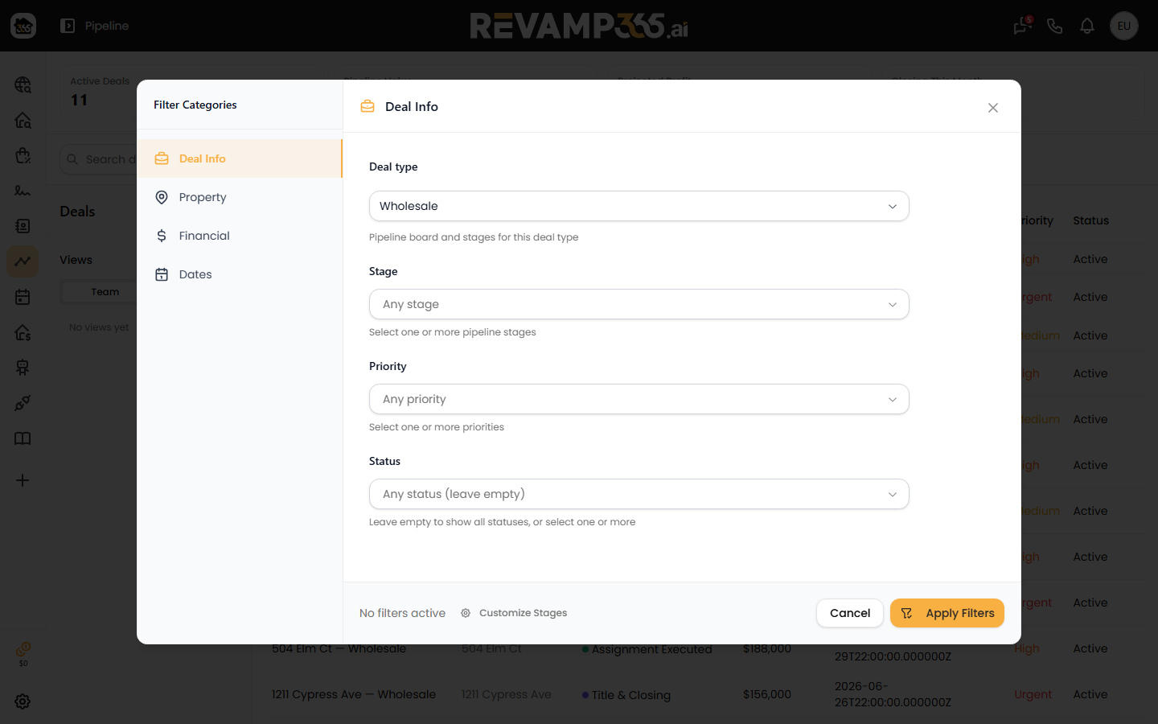1158x724 pixels.
Task: Open the coins credits icon showing $0
Action: [x=23, y=654]
